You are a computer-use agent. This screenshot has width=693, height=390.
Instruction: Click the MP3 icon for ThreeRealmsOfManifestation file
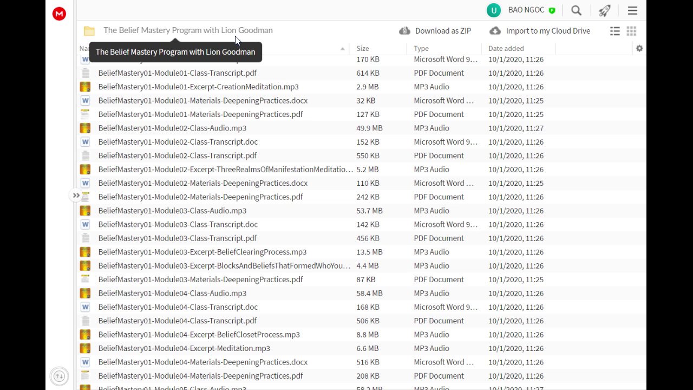pyautogui.click(x=85, y=170)
